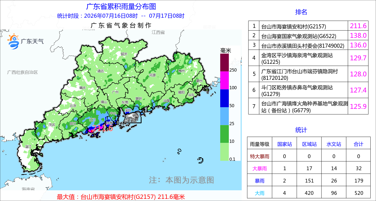The image size is (376, 201).
Task: Click the green 10mm legend block
Action: [x=225, y=134]
